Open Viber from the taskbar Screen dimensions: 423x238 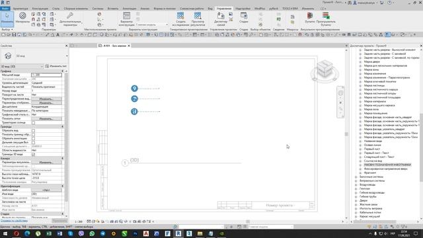81,233
